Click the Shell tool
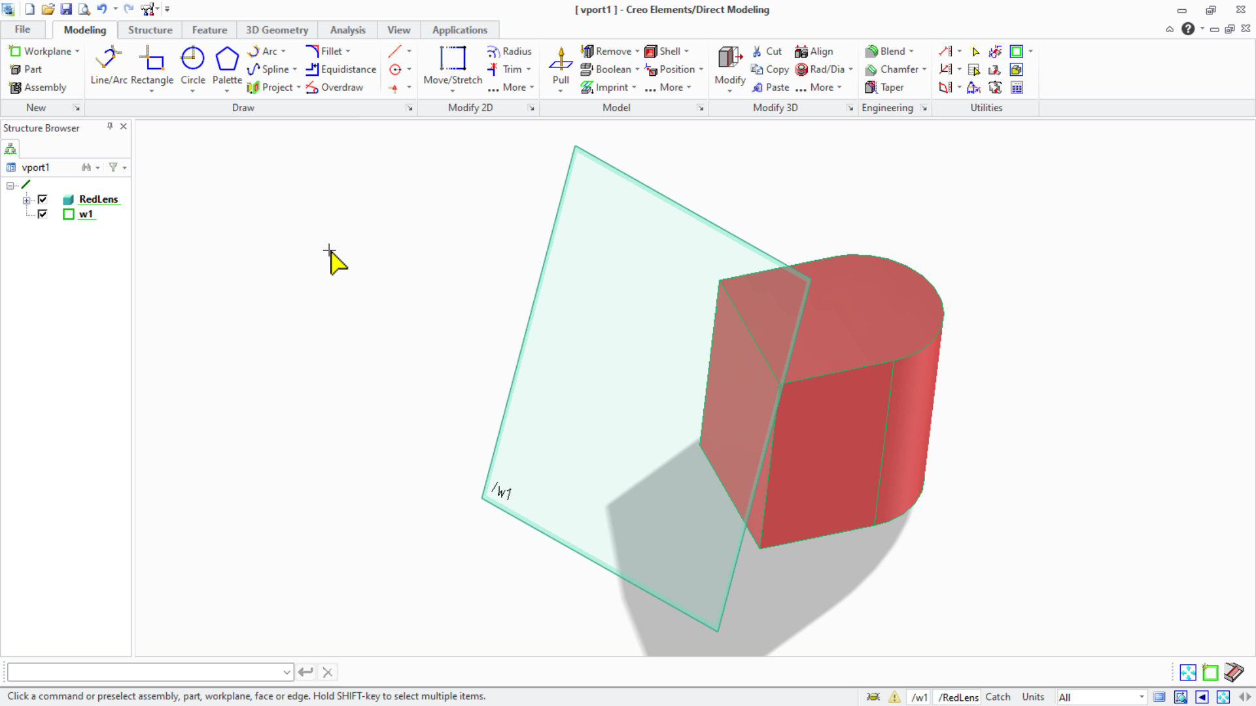Image resolution: width=1256 pixels, height=706 pixels. [x=663, y=51]
